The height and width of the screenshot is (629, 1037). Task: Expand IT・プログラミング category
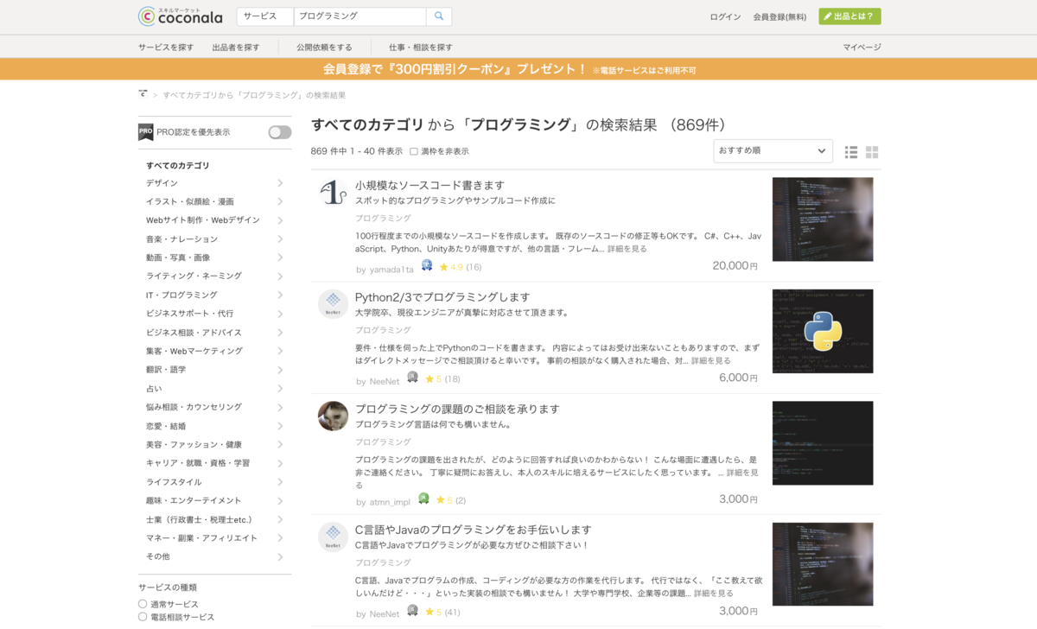(x=280, y=295)
